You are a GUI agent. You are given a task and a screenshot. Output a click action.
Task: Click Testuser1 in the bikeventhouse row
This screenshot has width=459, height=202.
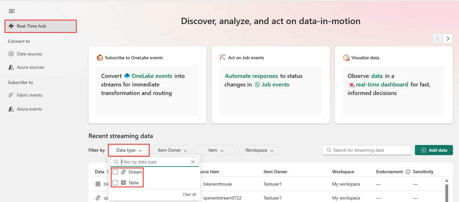click(x=272, y=184)
